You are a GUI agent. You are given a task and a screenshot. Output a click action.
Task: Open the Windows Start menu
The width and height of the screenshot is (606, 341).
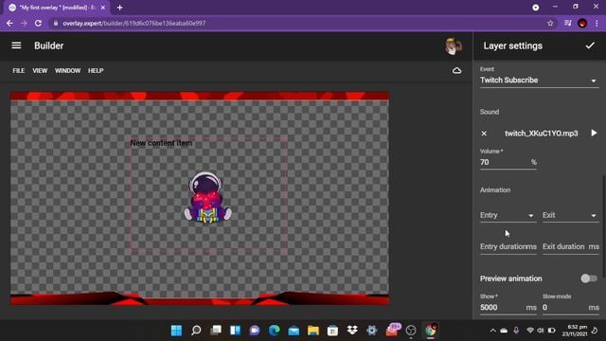click(x=177, y=331)
